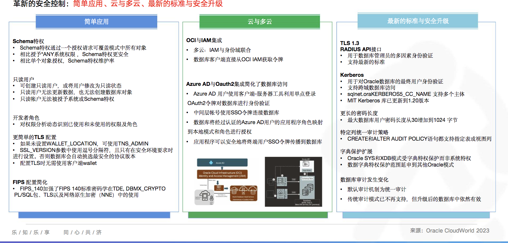The height and width of the screenshot is (243, 508).
Task: Click the source note "来源：Oracle CloudWorld 2023"
Action: pyautogui.click(x=450, y=230)
